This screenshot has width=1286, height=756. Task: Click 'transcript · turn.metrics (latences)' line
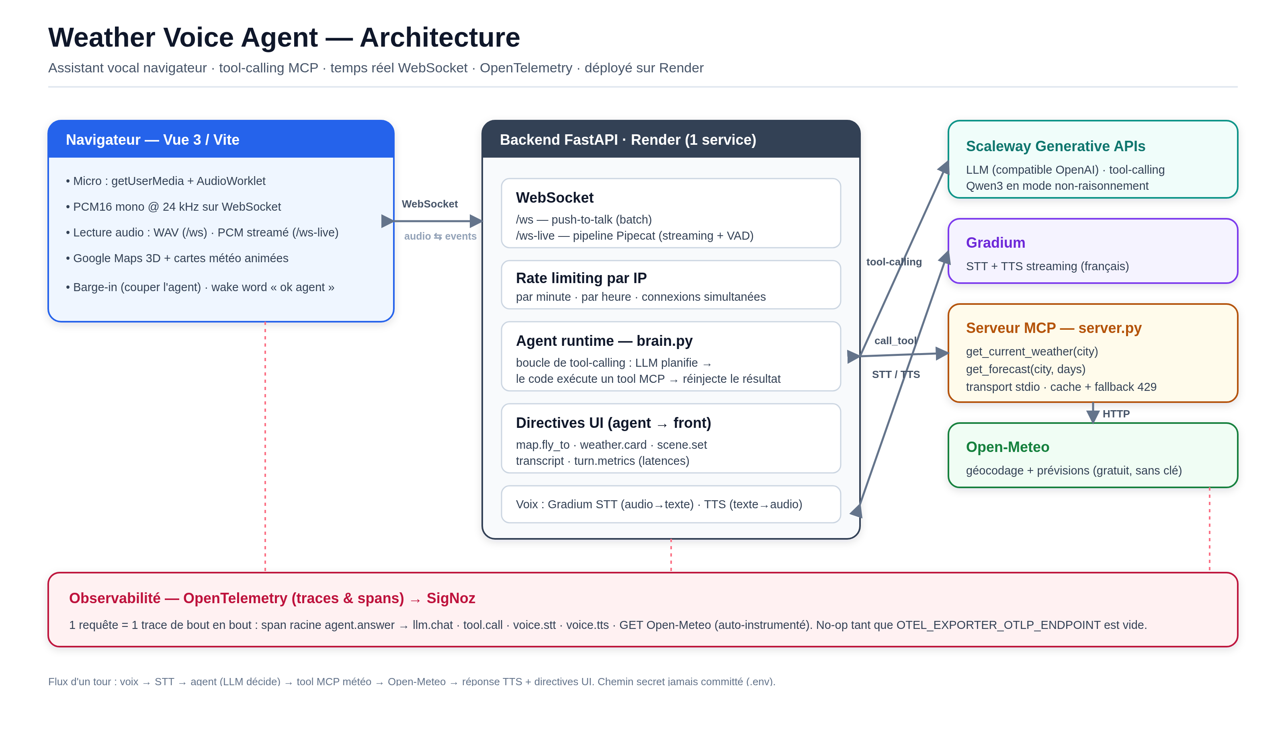tap(603, 461)
